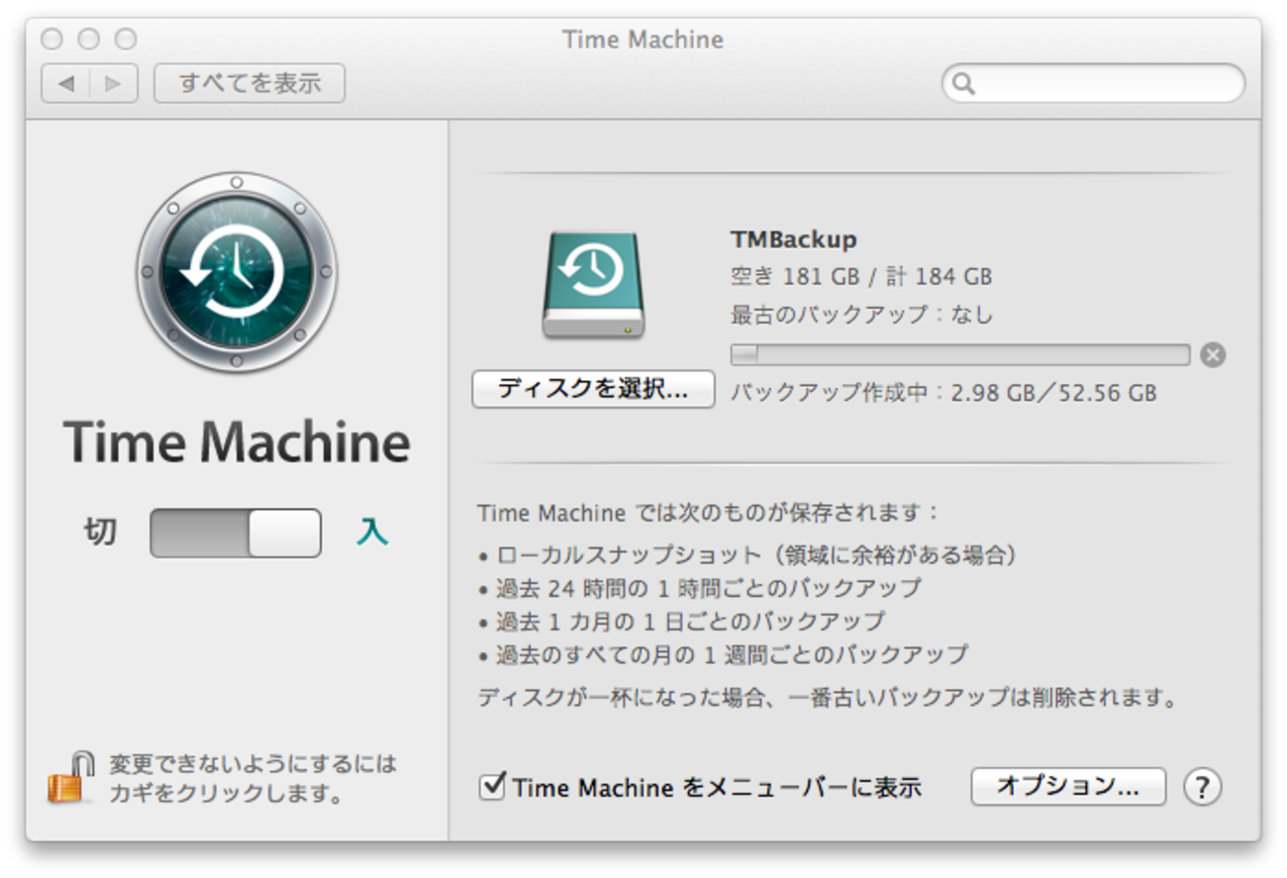Click the large Time Machine clock icon

236,271
